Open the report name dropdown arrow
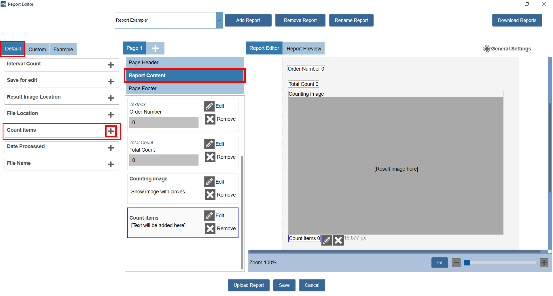The image size is (553, 296). point(219,20)
